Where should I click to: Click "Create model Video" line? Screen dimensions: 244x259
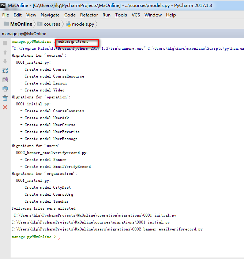coord(42,90)
